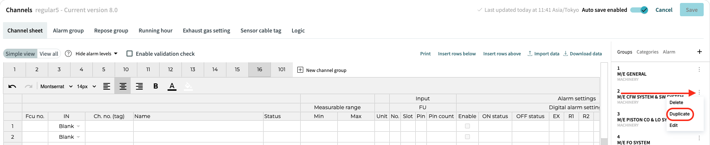Click the Print link

pos(425,54)
